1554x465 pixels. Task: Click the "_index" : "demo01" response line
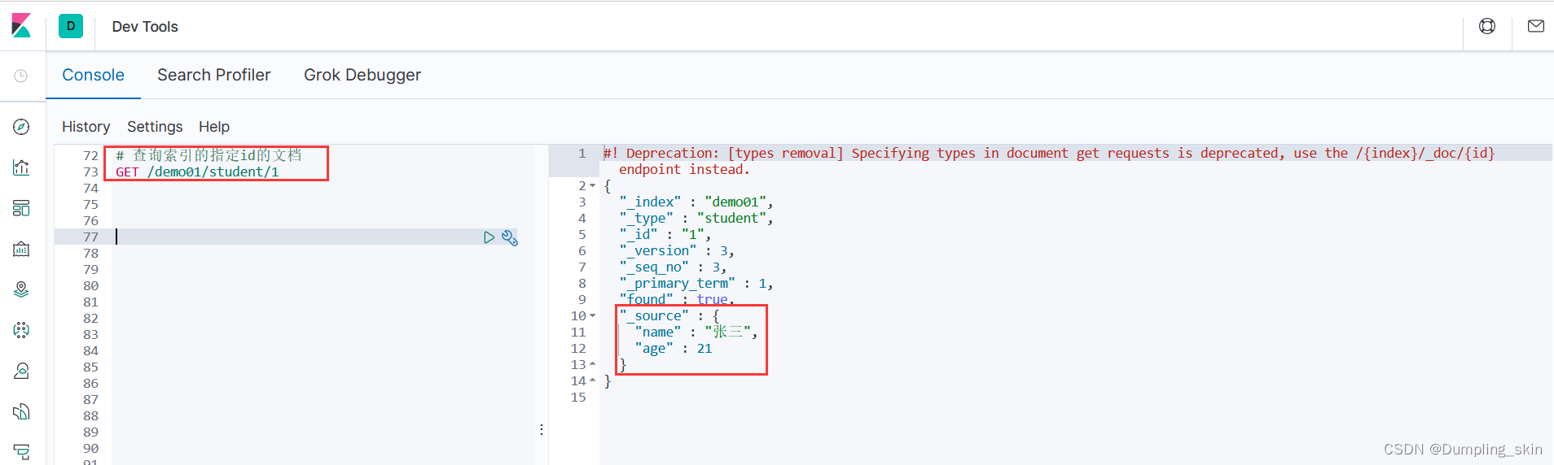696,202
